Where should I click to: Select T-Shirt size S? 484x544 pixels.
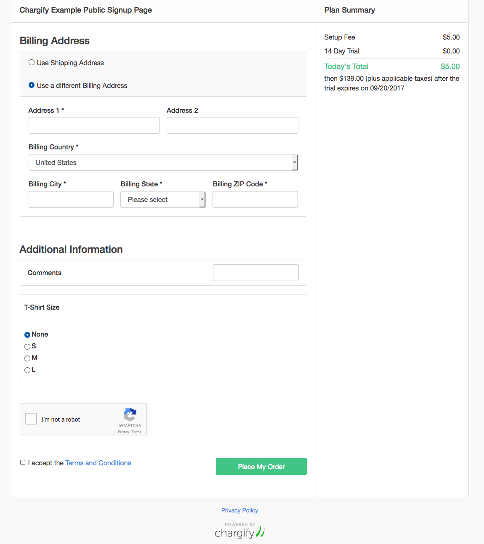pos(27,347)
